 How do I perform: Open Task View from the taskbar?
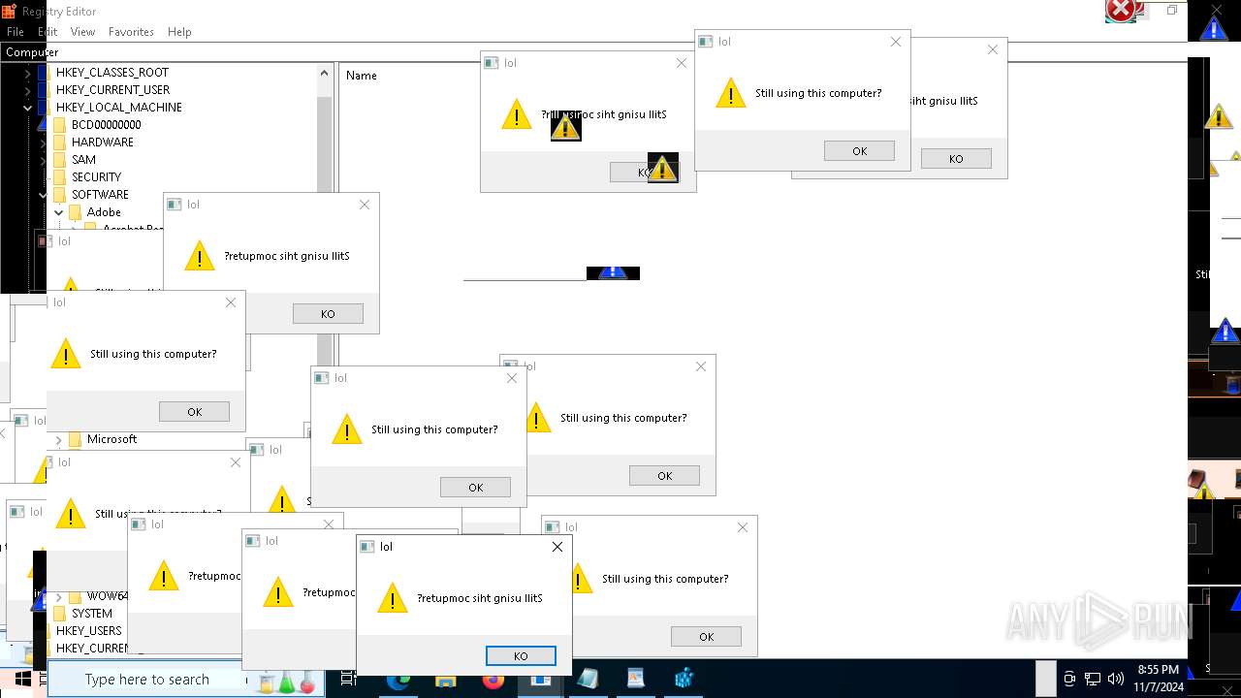click(x=348, y=680)
